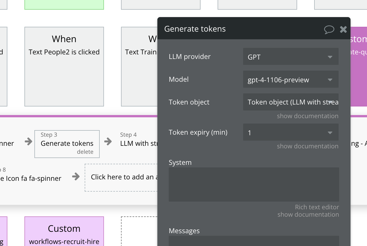Image resolution: width=367 pixels, height=246 pixels.
Task: Show documentation for Token object
Action: (307, 116)
